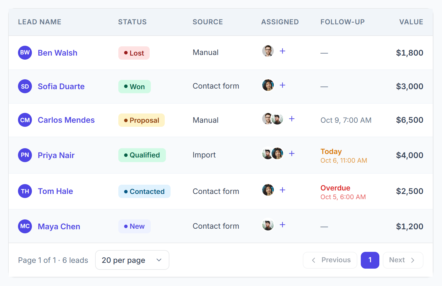Open the Carlos Mendes lead
Viewport: 442px width, 286px height.
[x=66, y=120]
